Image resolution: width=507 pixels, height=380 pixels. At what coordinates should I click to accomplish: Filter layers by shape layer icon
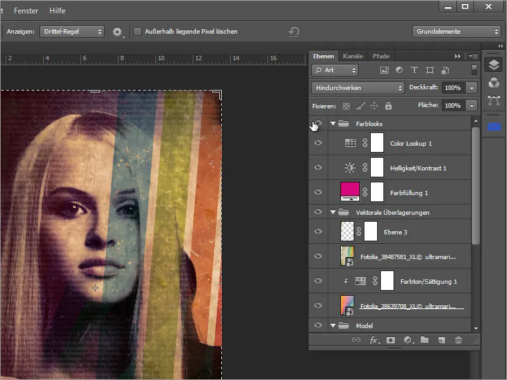[430, 70]
